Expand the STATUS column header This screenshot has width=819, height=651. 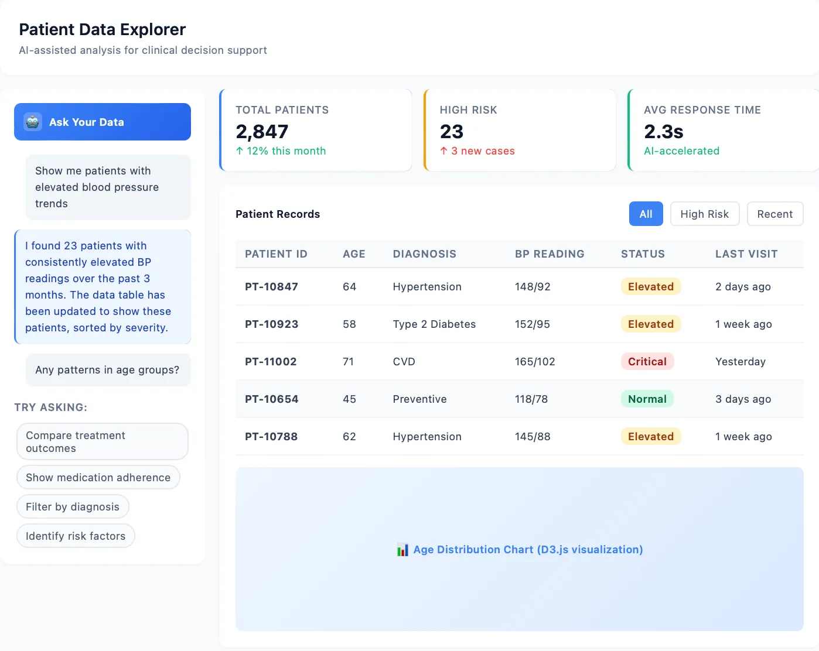tap(643, 253)
